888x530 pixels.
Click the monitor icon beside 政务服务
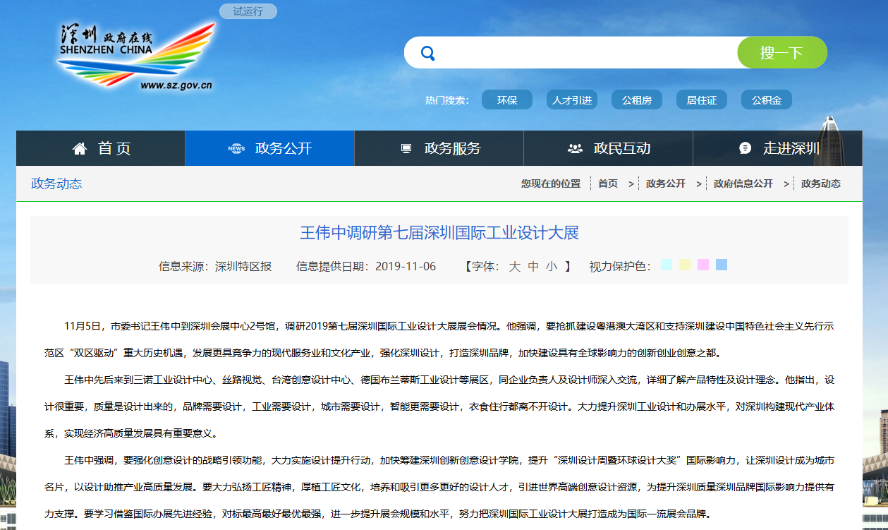point(406,148)
